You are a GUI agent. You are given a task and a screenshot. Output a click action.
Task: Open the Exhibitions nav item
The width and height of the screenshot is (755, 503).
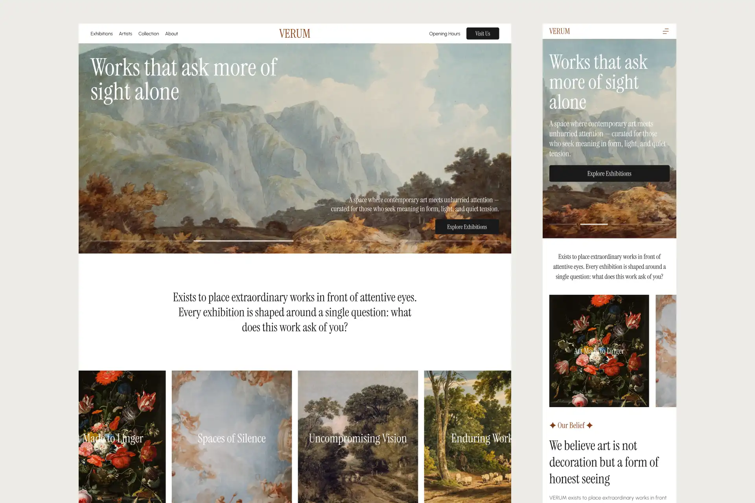point(101,33)
